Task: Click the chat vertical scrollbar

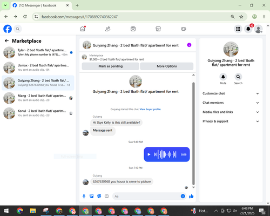Action: (193, 133)
